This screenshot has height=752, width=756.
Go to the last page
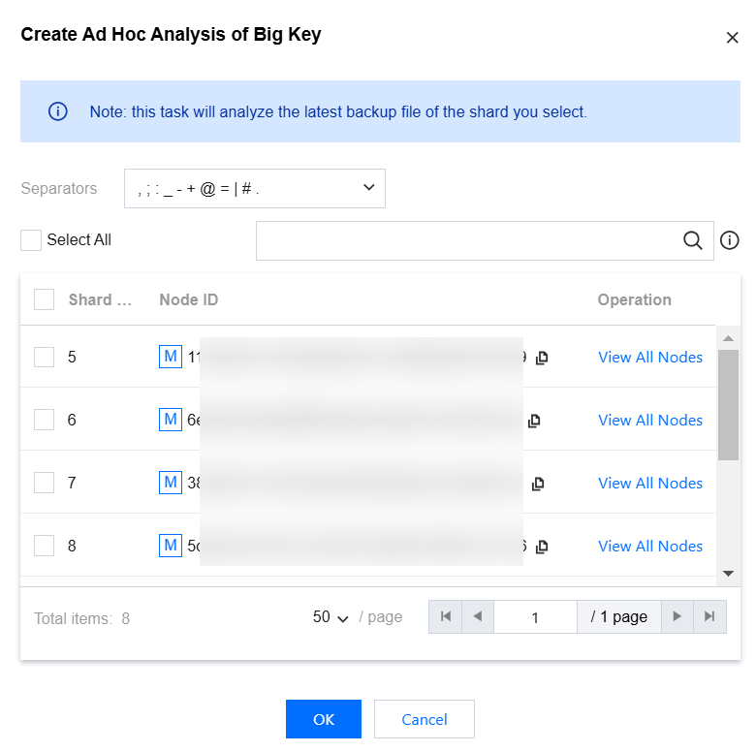point(710,617)
